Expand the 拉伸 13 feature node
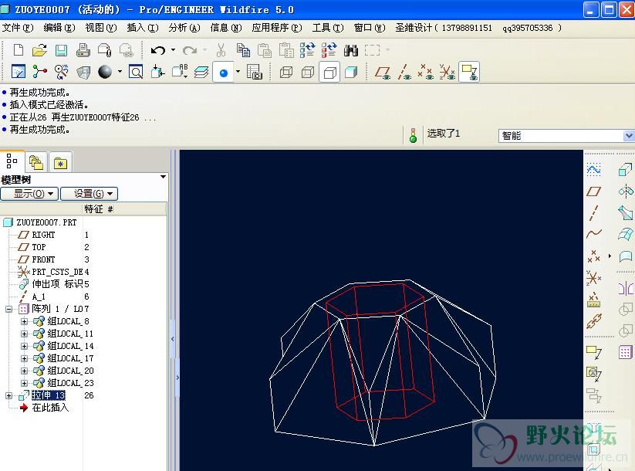Viewport: 635px width, 471px height. [9, 395]
